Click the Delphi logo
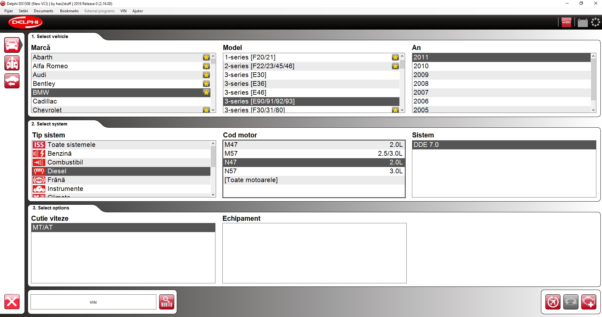Screen dimensions: 602x317 [25, 22]
